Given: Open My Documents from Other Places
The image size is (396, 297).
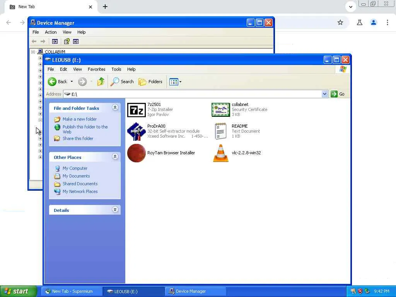Looking at the screenshot, I should tap(76, 176).
